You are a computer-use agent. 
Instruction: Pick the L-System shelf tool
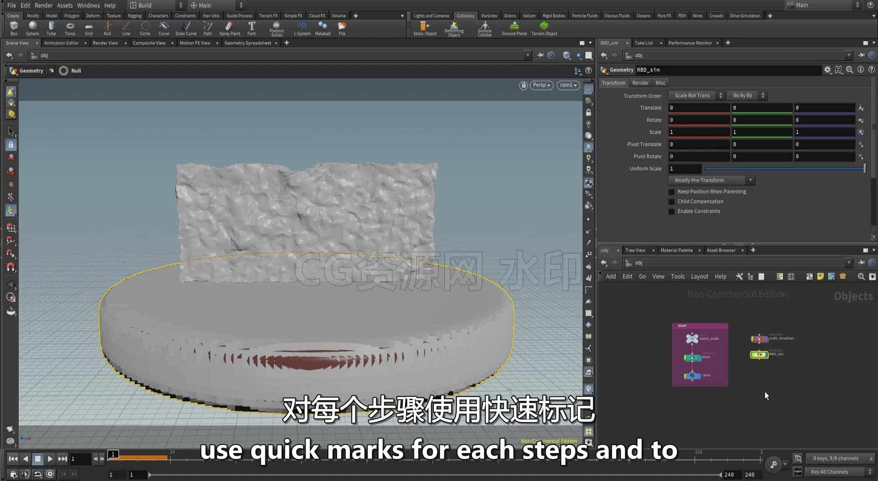pyautogui.click(x=302, y=28)
